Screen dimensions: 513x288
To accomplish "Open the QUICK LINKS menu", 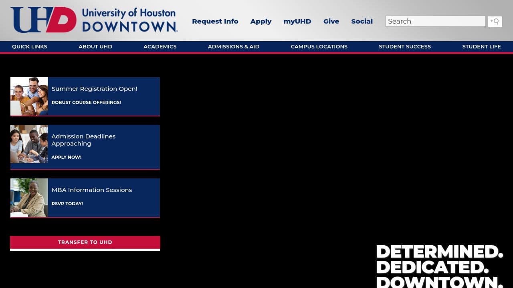I will click(29, 46).
